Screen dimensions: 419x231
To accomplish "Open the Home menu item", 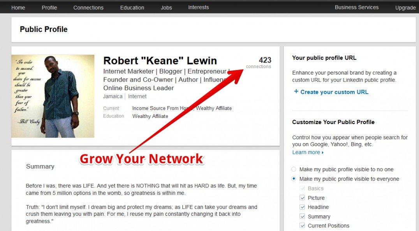I will click(18, 8).
